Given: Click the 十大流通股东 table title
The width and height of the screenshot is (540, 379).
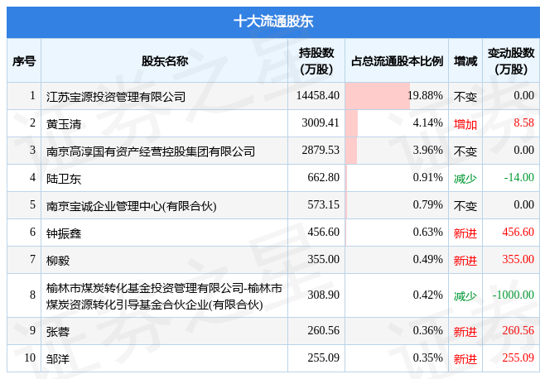Looking at the screenshot, I should point(273,22).
